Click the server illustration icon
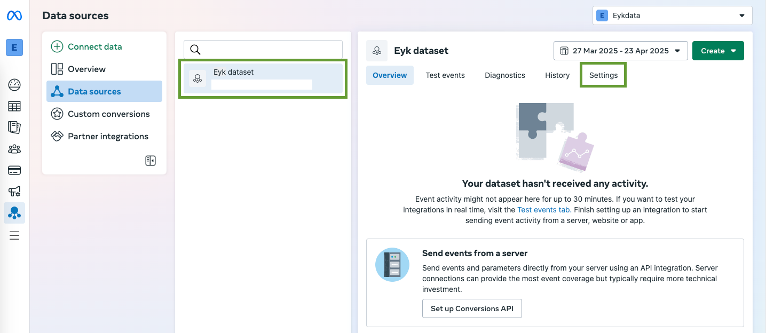The image size is (766, 333). point(392,265)
